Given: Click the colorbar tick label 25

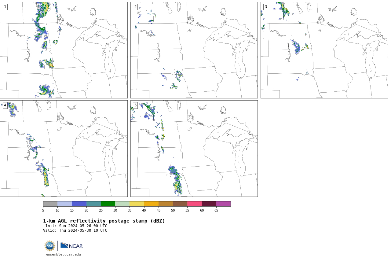Looking at the screenshot, I should pos(101,210).
